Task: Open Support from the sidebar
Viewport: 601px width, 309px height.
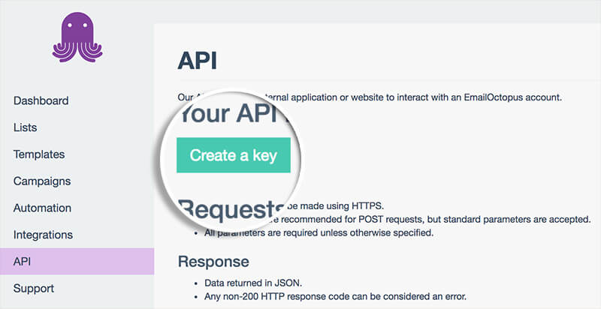Action: coord(34,288)
